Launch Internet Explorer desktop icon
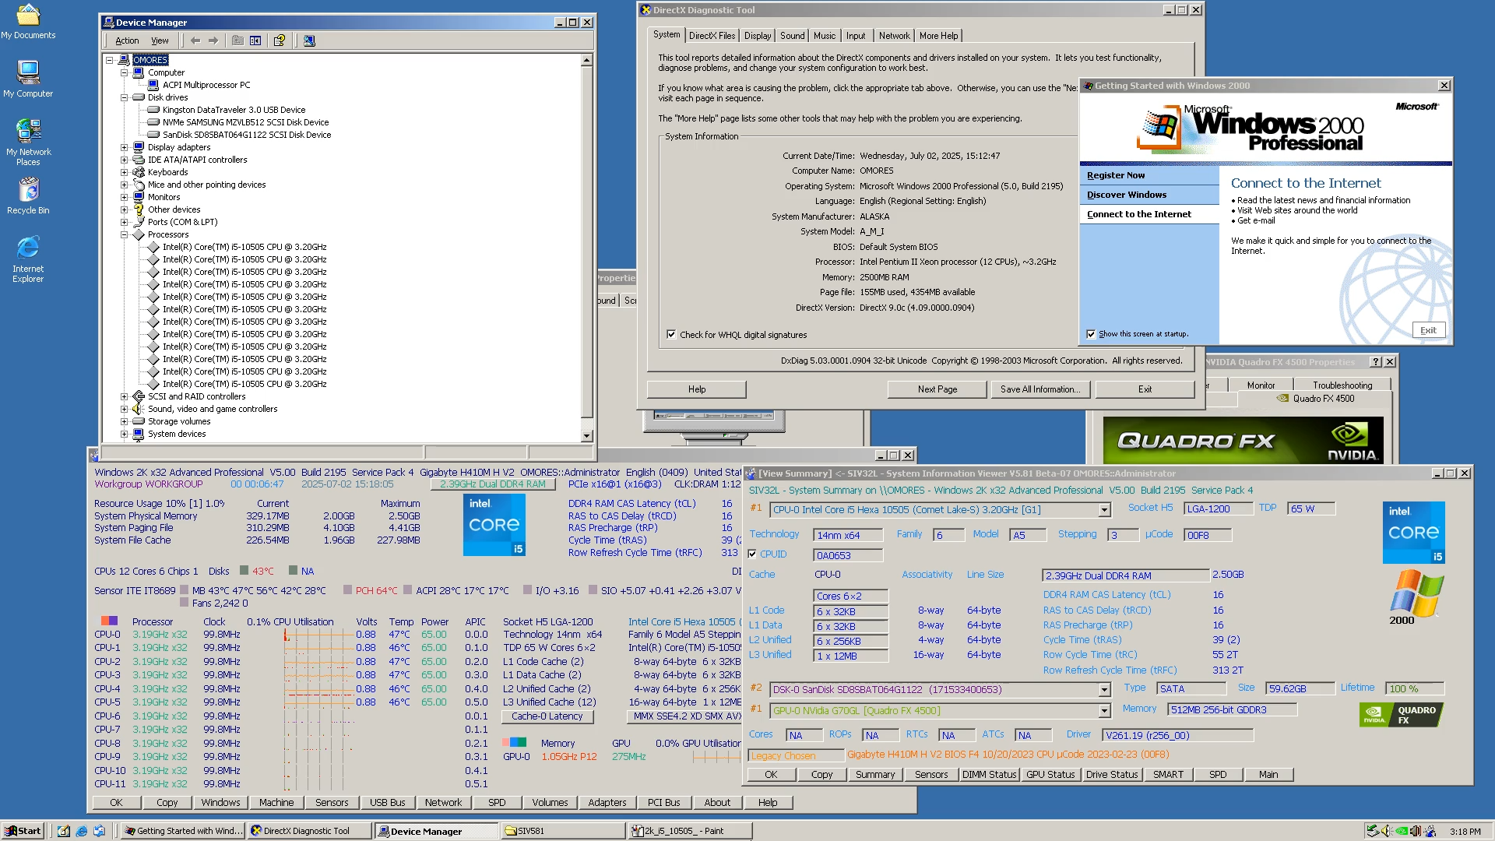Screen dimensions: 1495x841 28,259
